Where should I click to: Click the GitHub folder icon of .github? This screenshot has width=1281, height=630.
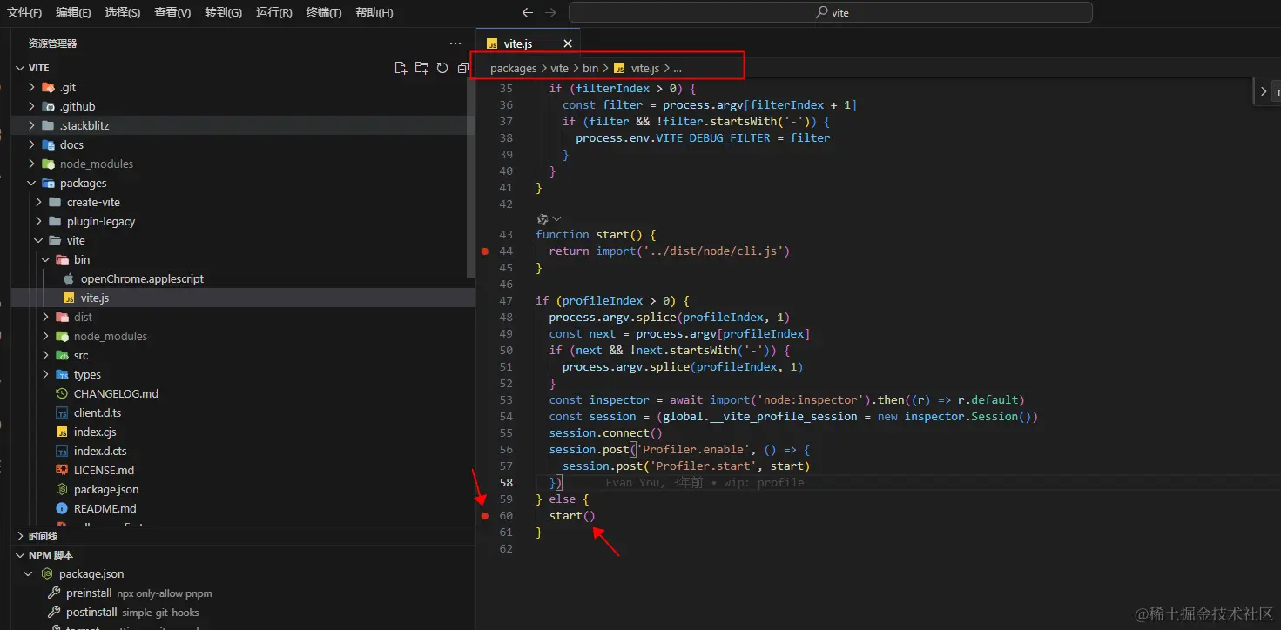click(x=48, y=107)
